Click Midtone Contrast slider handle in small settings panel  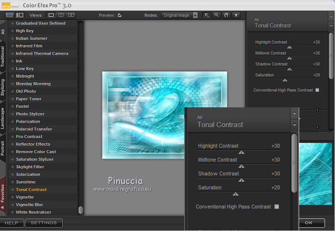290,58
